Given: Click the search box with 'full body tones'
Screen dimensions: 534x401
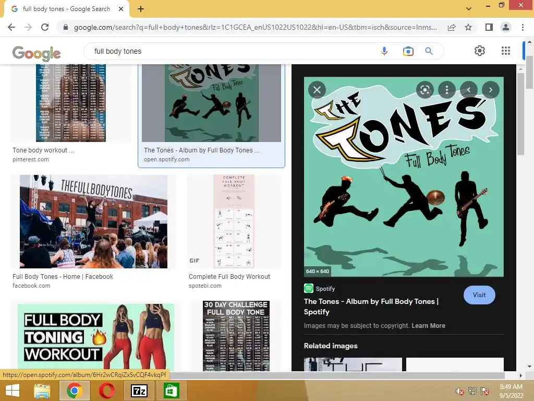Looking at the screenshot, I should pyautogui.click(x=232, y=51).
